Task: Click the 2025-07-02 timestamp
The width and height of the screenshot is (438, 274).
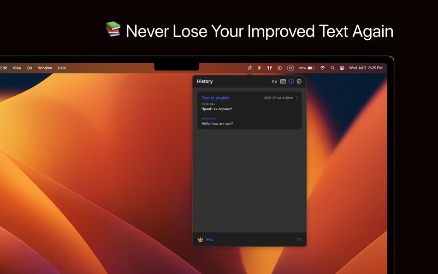Action: click(x=278, y=98)
